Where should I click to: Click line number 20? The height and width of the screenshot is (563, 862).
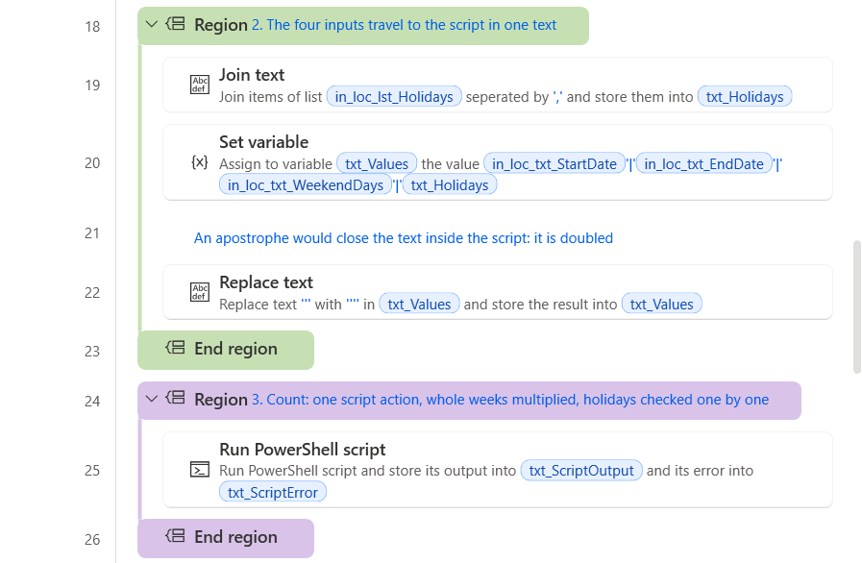(92, 162)
